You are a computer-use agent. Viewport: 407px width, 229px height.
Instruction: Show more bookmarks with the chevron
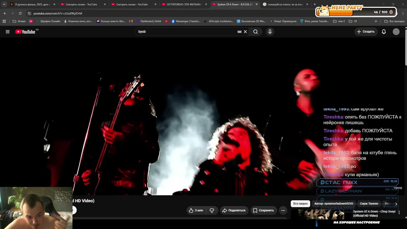point(376,21)
